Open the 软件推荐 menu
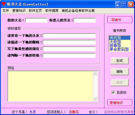This screenshot has width=135, height=115. point(52,11)
